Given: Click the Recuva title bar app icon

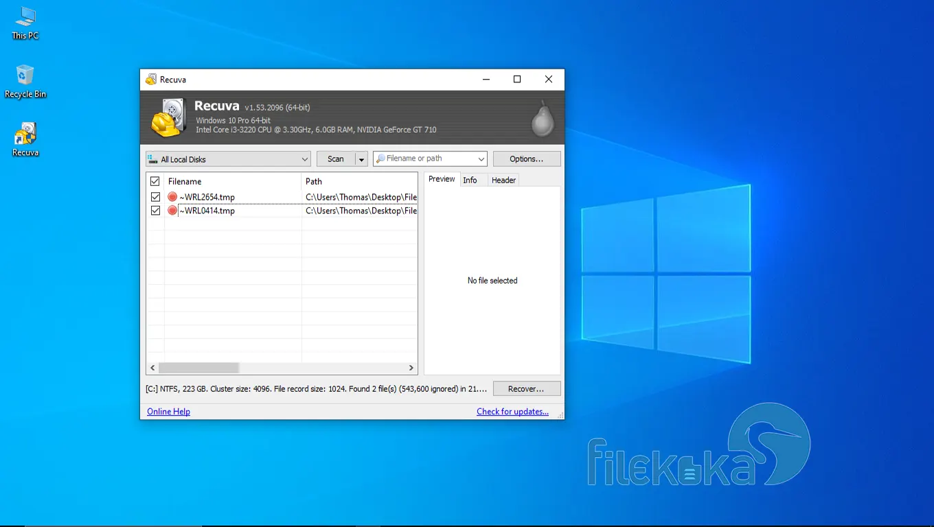Looking at the screenshot, I should coord(151,80).
